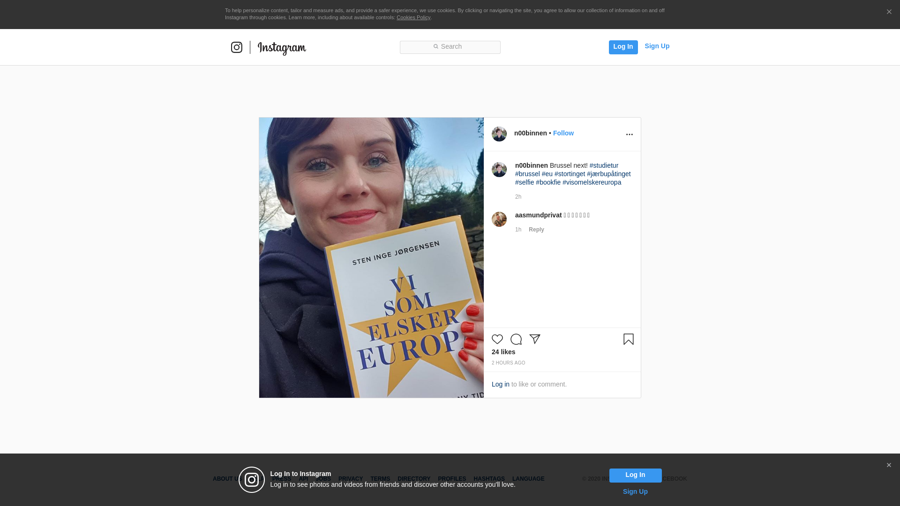Viewport: 900px width, 506px height.
Task: Click the comment bubble icon
Action: (x=516, y=339)
